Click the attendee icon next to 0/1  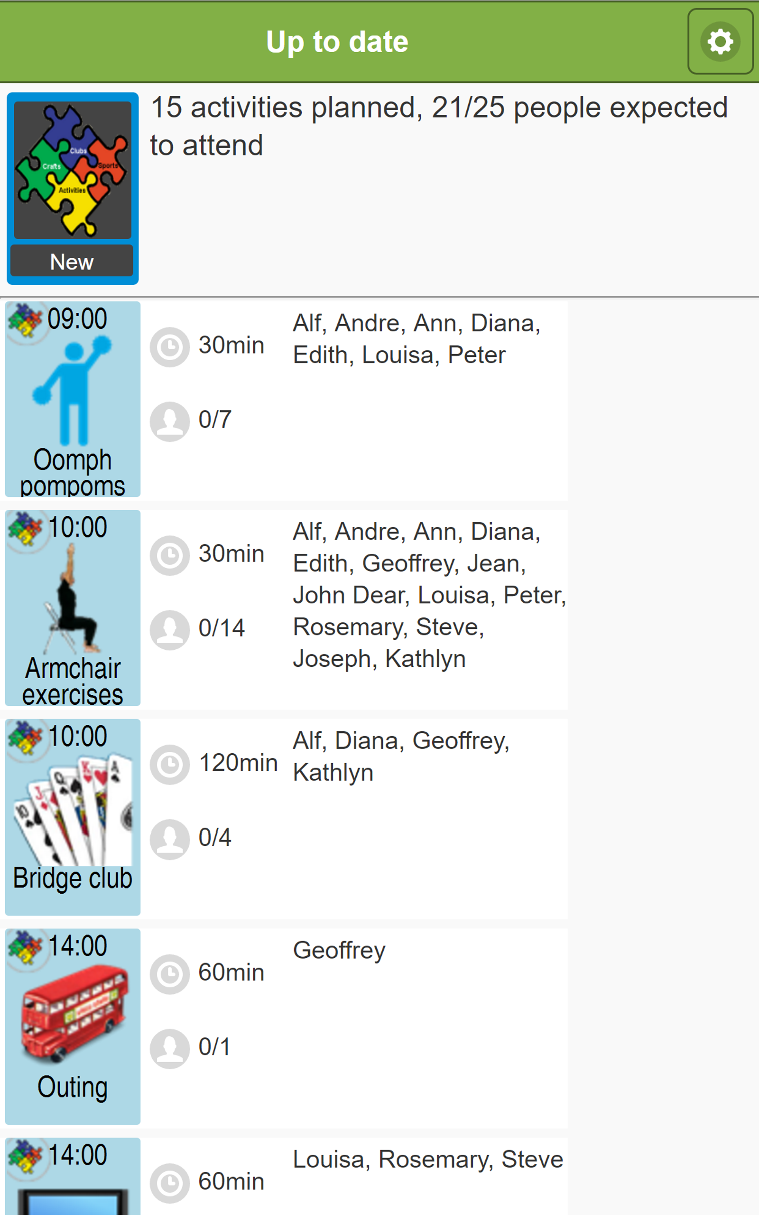point(170,1048)
